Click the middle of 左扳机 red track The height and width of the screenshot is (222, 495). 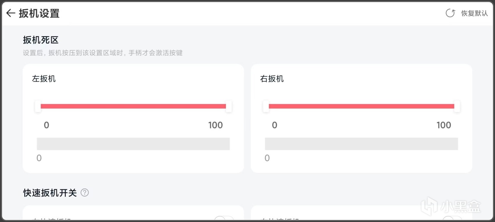(133, 106)
